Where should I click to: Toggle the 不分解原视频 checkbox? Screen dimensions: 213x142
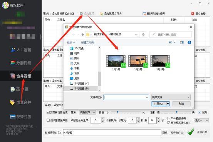pyautogui.click(x=169, y=119)
